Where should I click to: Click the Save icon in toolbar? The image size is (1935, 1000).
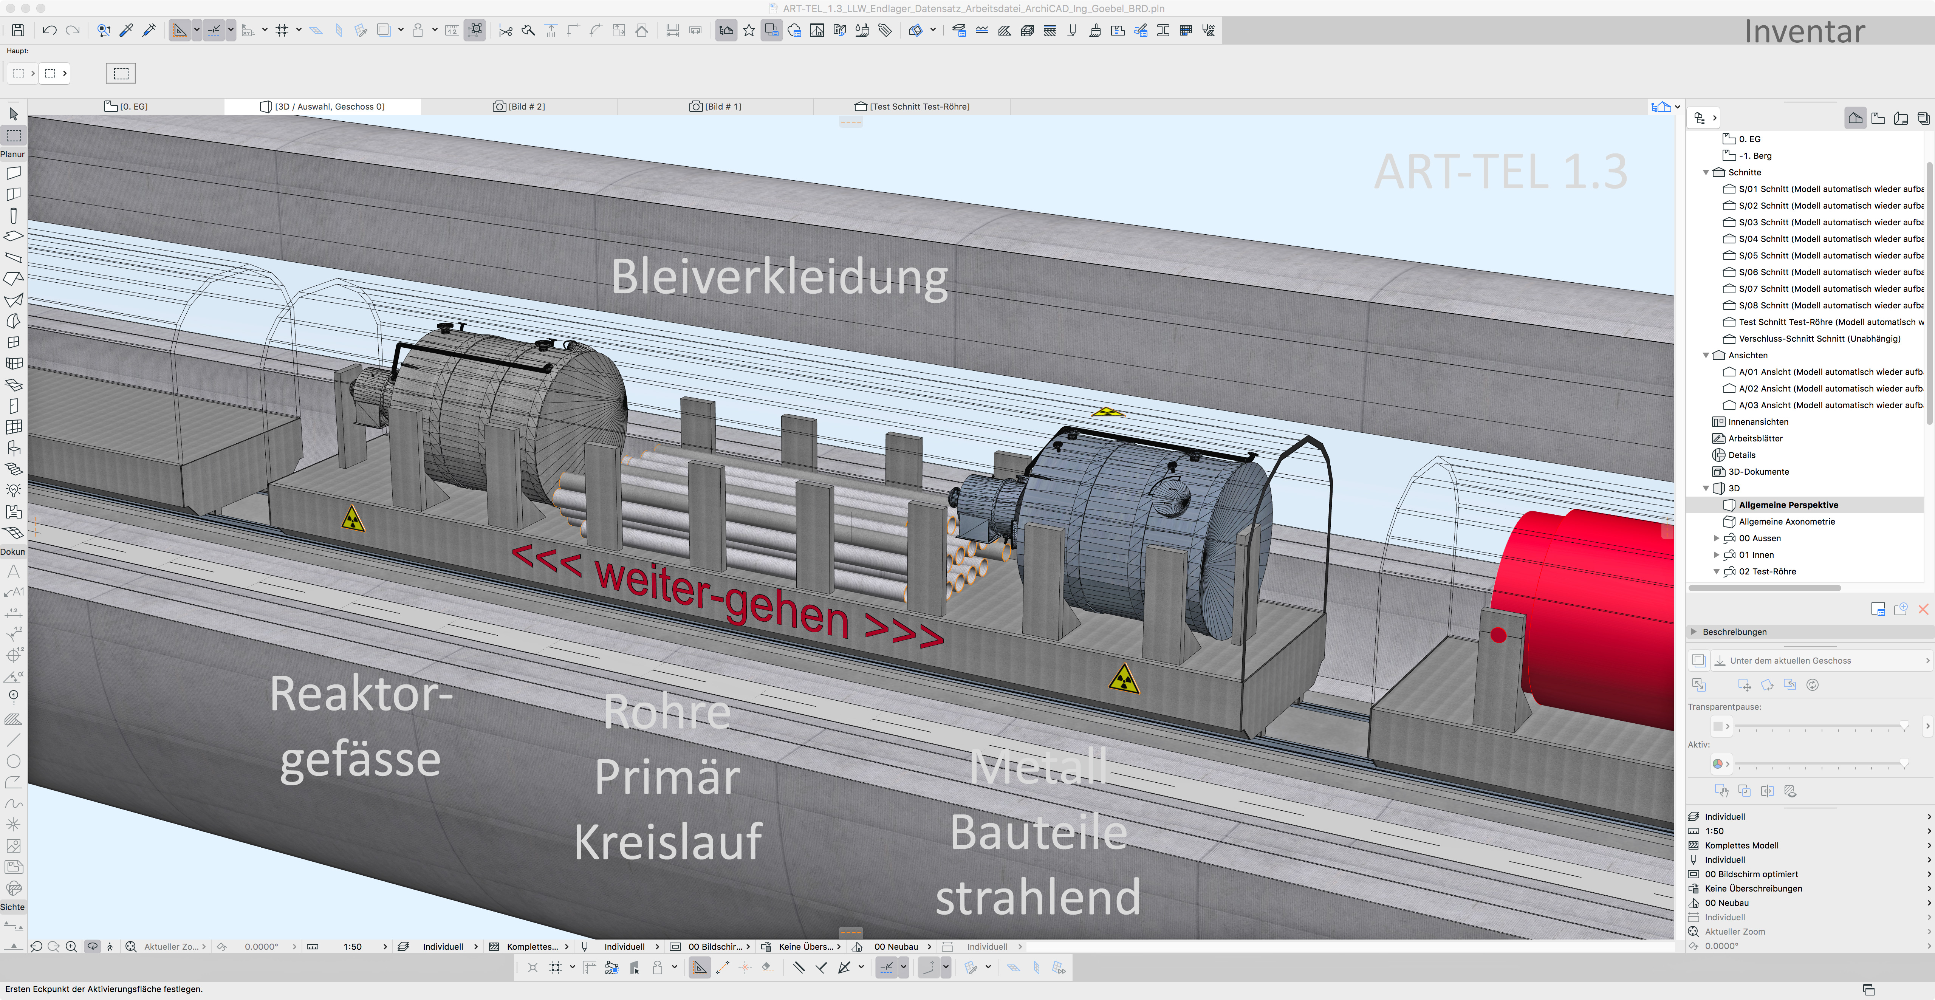[18, 30]
